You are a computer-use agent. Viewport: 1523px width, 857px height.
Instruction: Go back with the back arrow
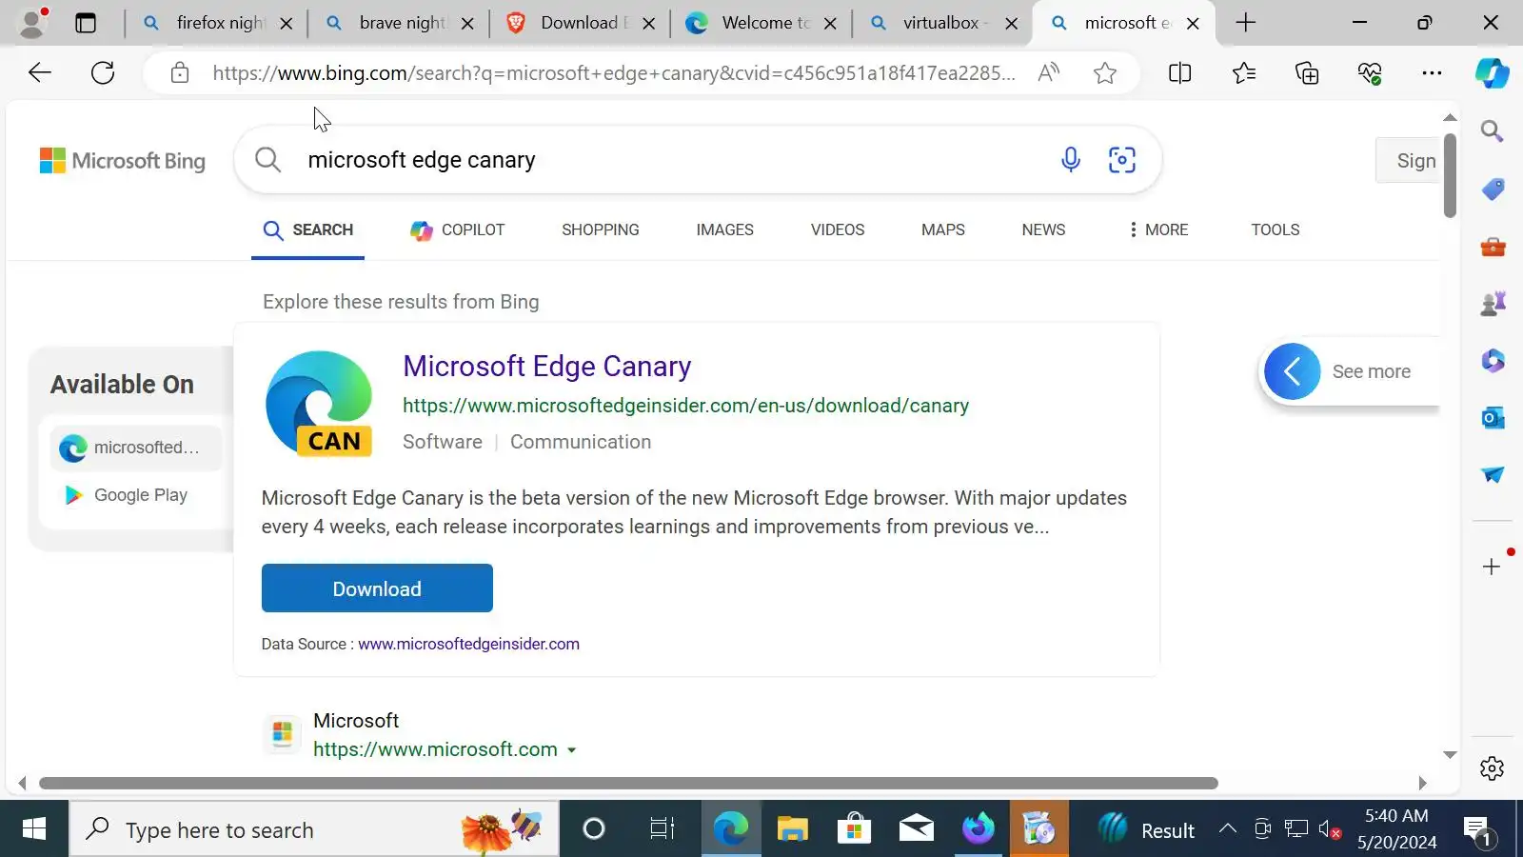pos(40,72)
